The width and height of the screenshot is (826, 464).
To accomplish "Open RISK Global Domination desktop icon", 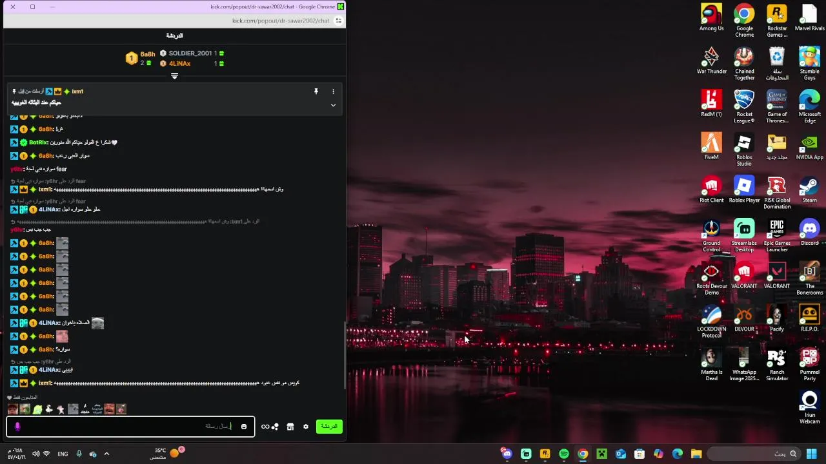I will click(777, 193).
